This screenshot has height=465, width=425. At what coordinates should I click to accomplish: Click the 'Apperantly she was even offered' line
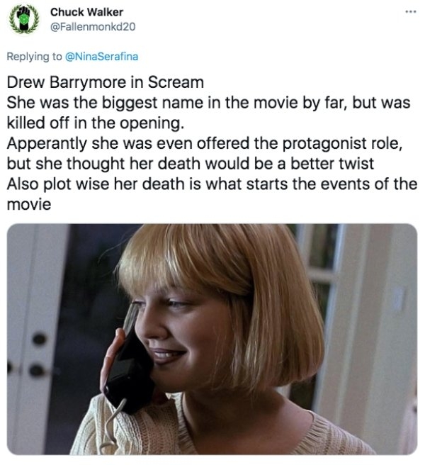205,143
